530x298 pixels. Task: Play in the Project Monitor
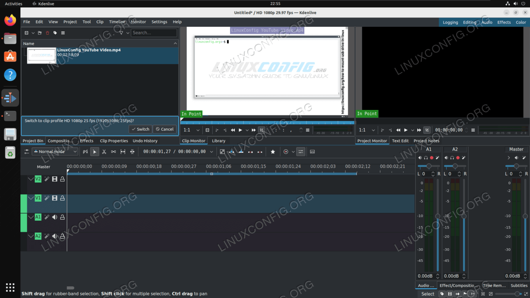tap(406, 130)
